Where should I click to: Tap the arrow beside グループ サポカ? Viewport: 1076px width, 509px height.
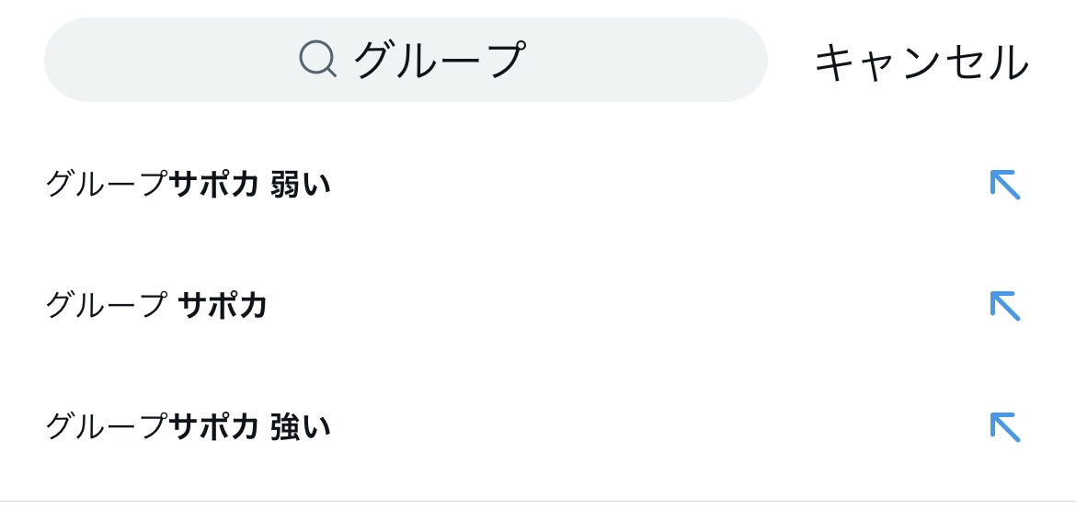(1005, 306)
